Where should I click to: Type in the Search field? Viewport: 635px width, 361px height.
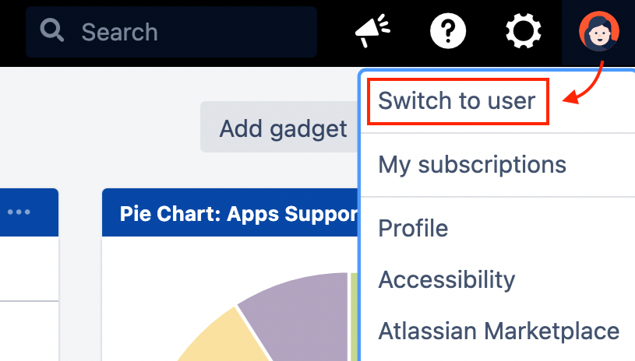click(187, 32)
